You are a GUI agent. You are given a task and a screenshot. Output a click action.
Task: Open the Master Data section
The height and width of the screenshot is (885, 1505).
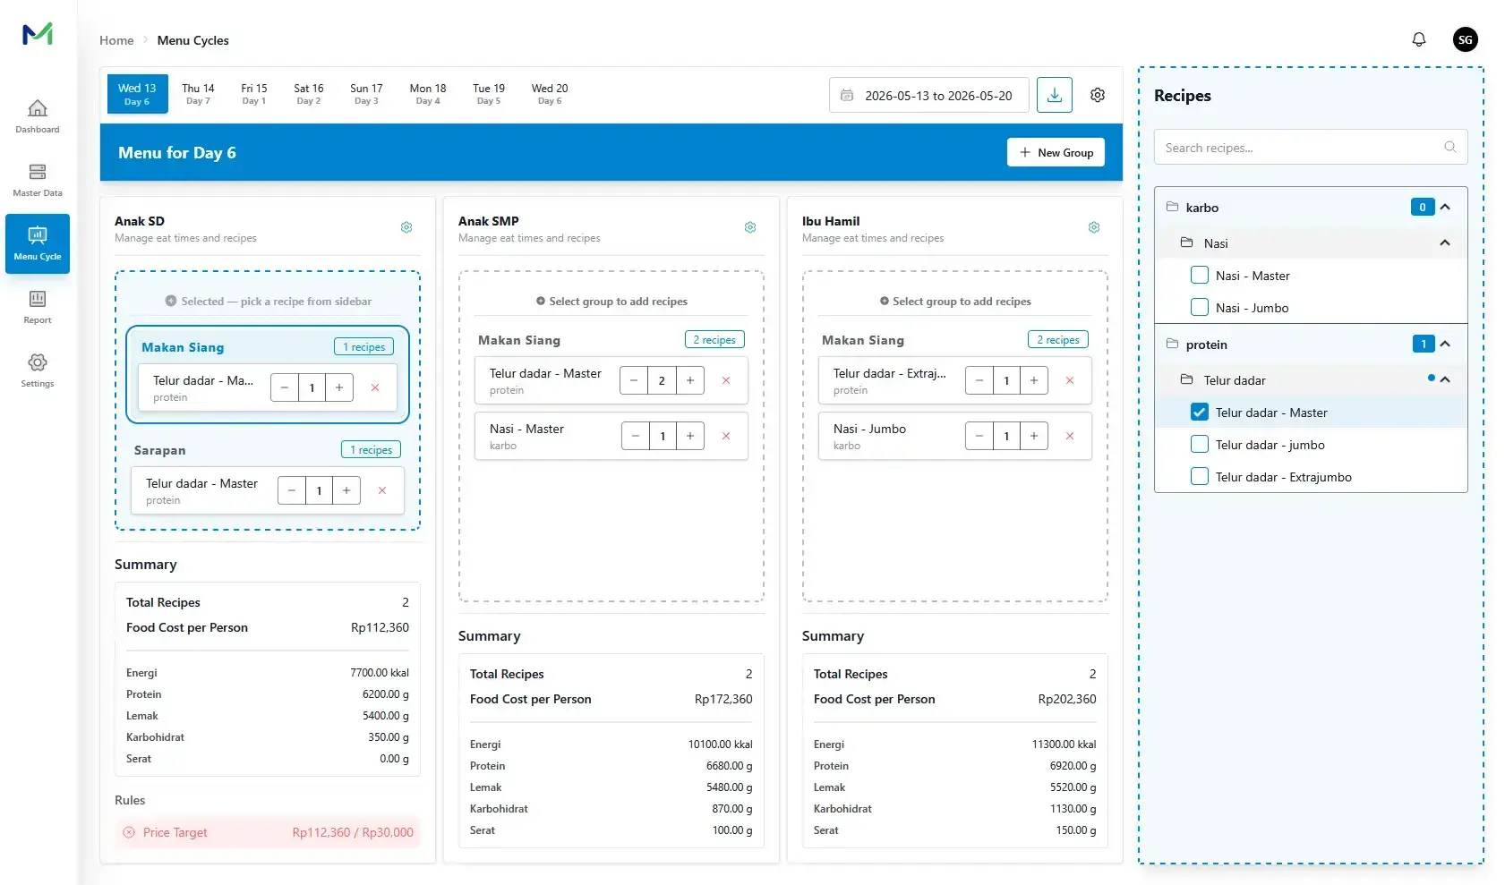[38, 180]
